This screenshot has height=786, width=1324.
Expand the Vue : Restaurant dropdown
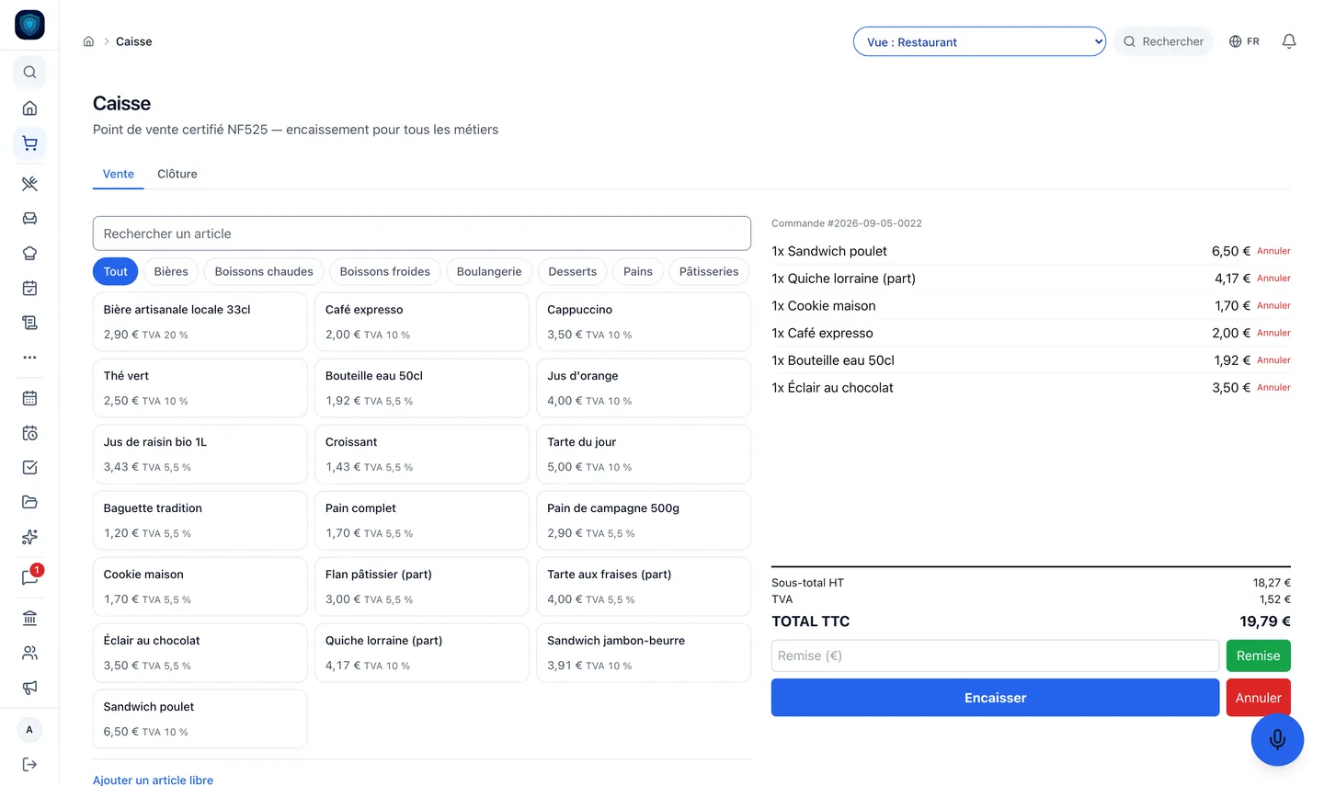979,41
